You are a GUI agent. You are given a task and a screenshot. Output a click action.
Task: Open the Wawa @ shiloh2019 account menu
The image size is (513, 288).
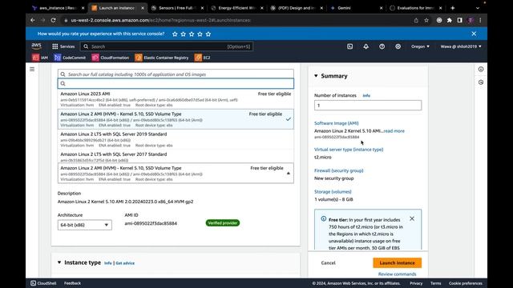coord(461,46)
